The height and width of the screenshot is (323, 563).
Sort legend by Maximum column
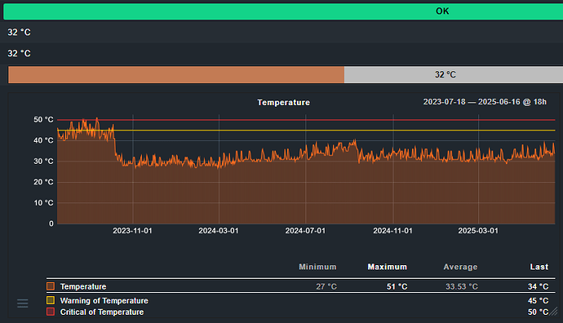click(387, 267)
